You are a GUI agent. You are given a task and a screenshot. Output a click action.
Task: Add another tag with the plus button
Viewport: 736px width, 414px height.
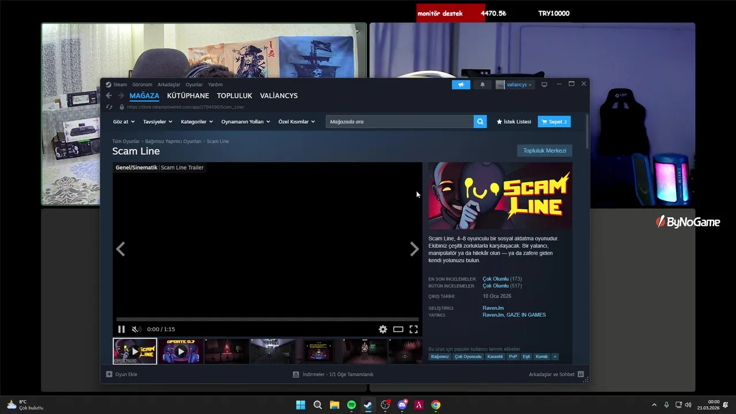pyautogui.click(x=555, y=356)
